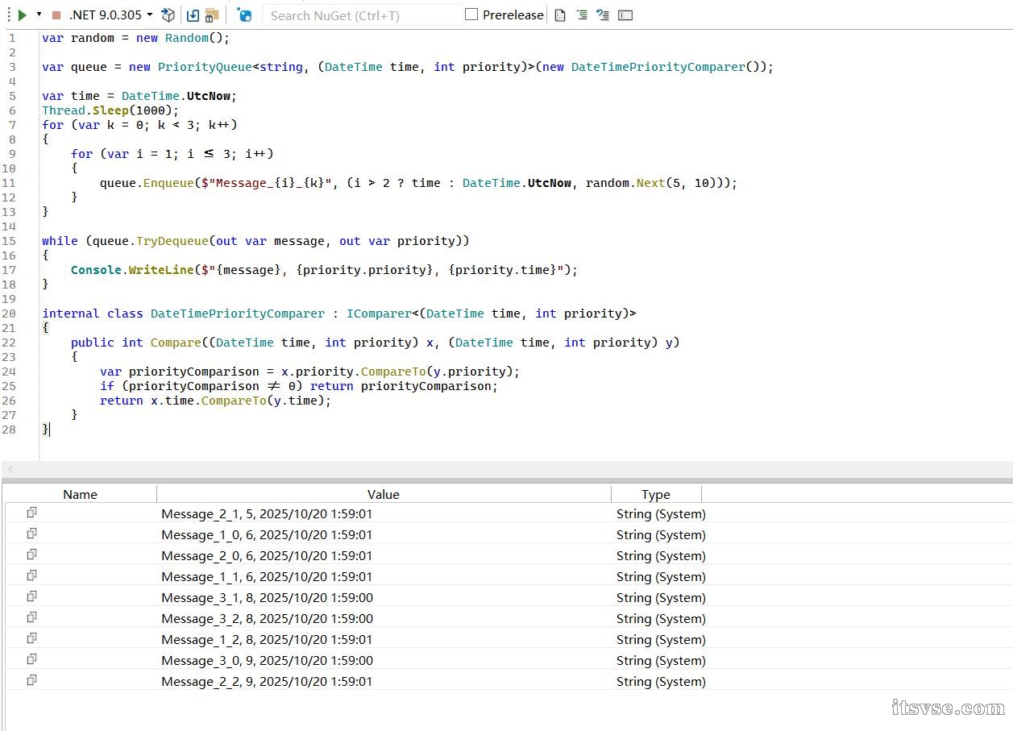Open the dropdown arrow next to Run
Screen dimensions: 1013x731
tap(39, 15)
